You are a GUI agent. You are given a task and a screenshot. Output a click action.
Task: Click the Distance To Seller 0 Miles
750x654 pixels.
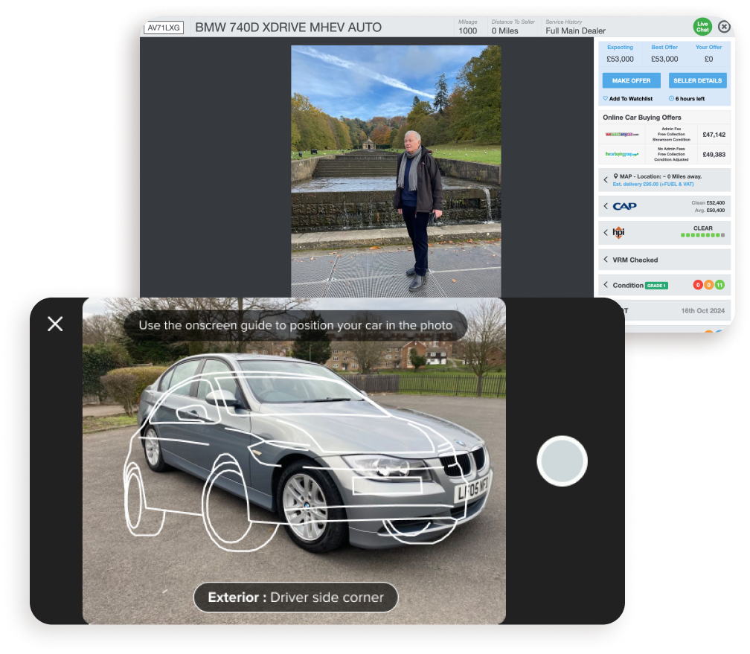pyautogui.click(x=504, y=31)
